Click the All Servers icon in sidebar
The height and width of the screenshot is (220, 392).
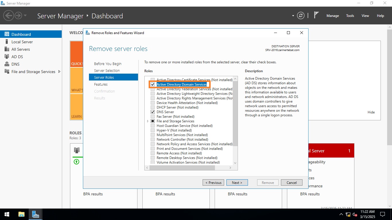tap(7, 49)
